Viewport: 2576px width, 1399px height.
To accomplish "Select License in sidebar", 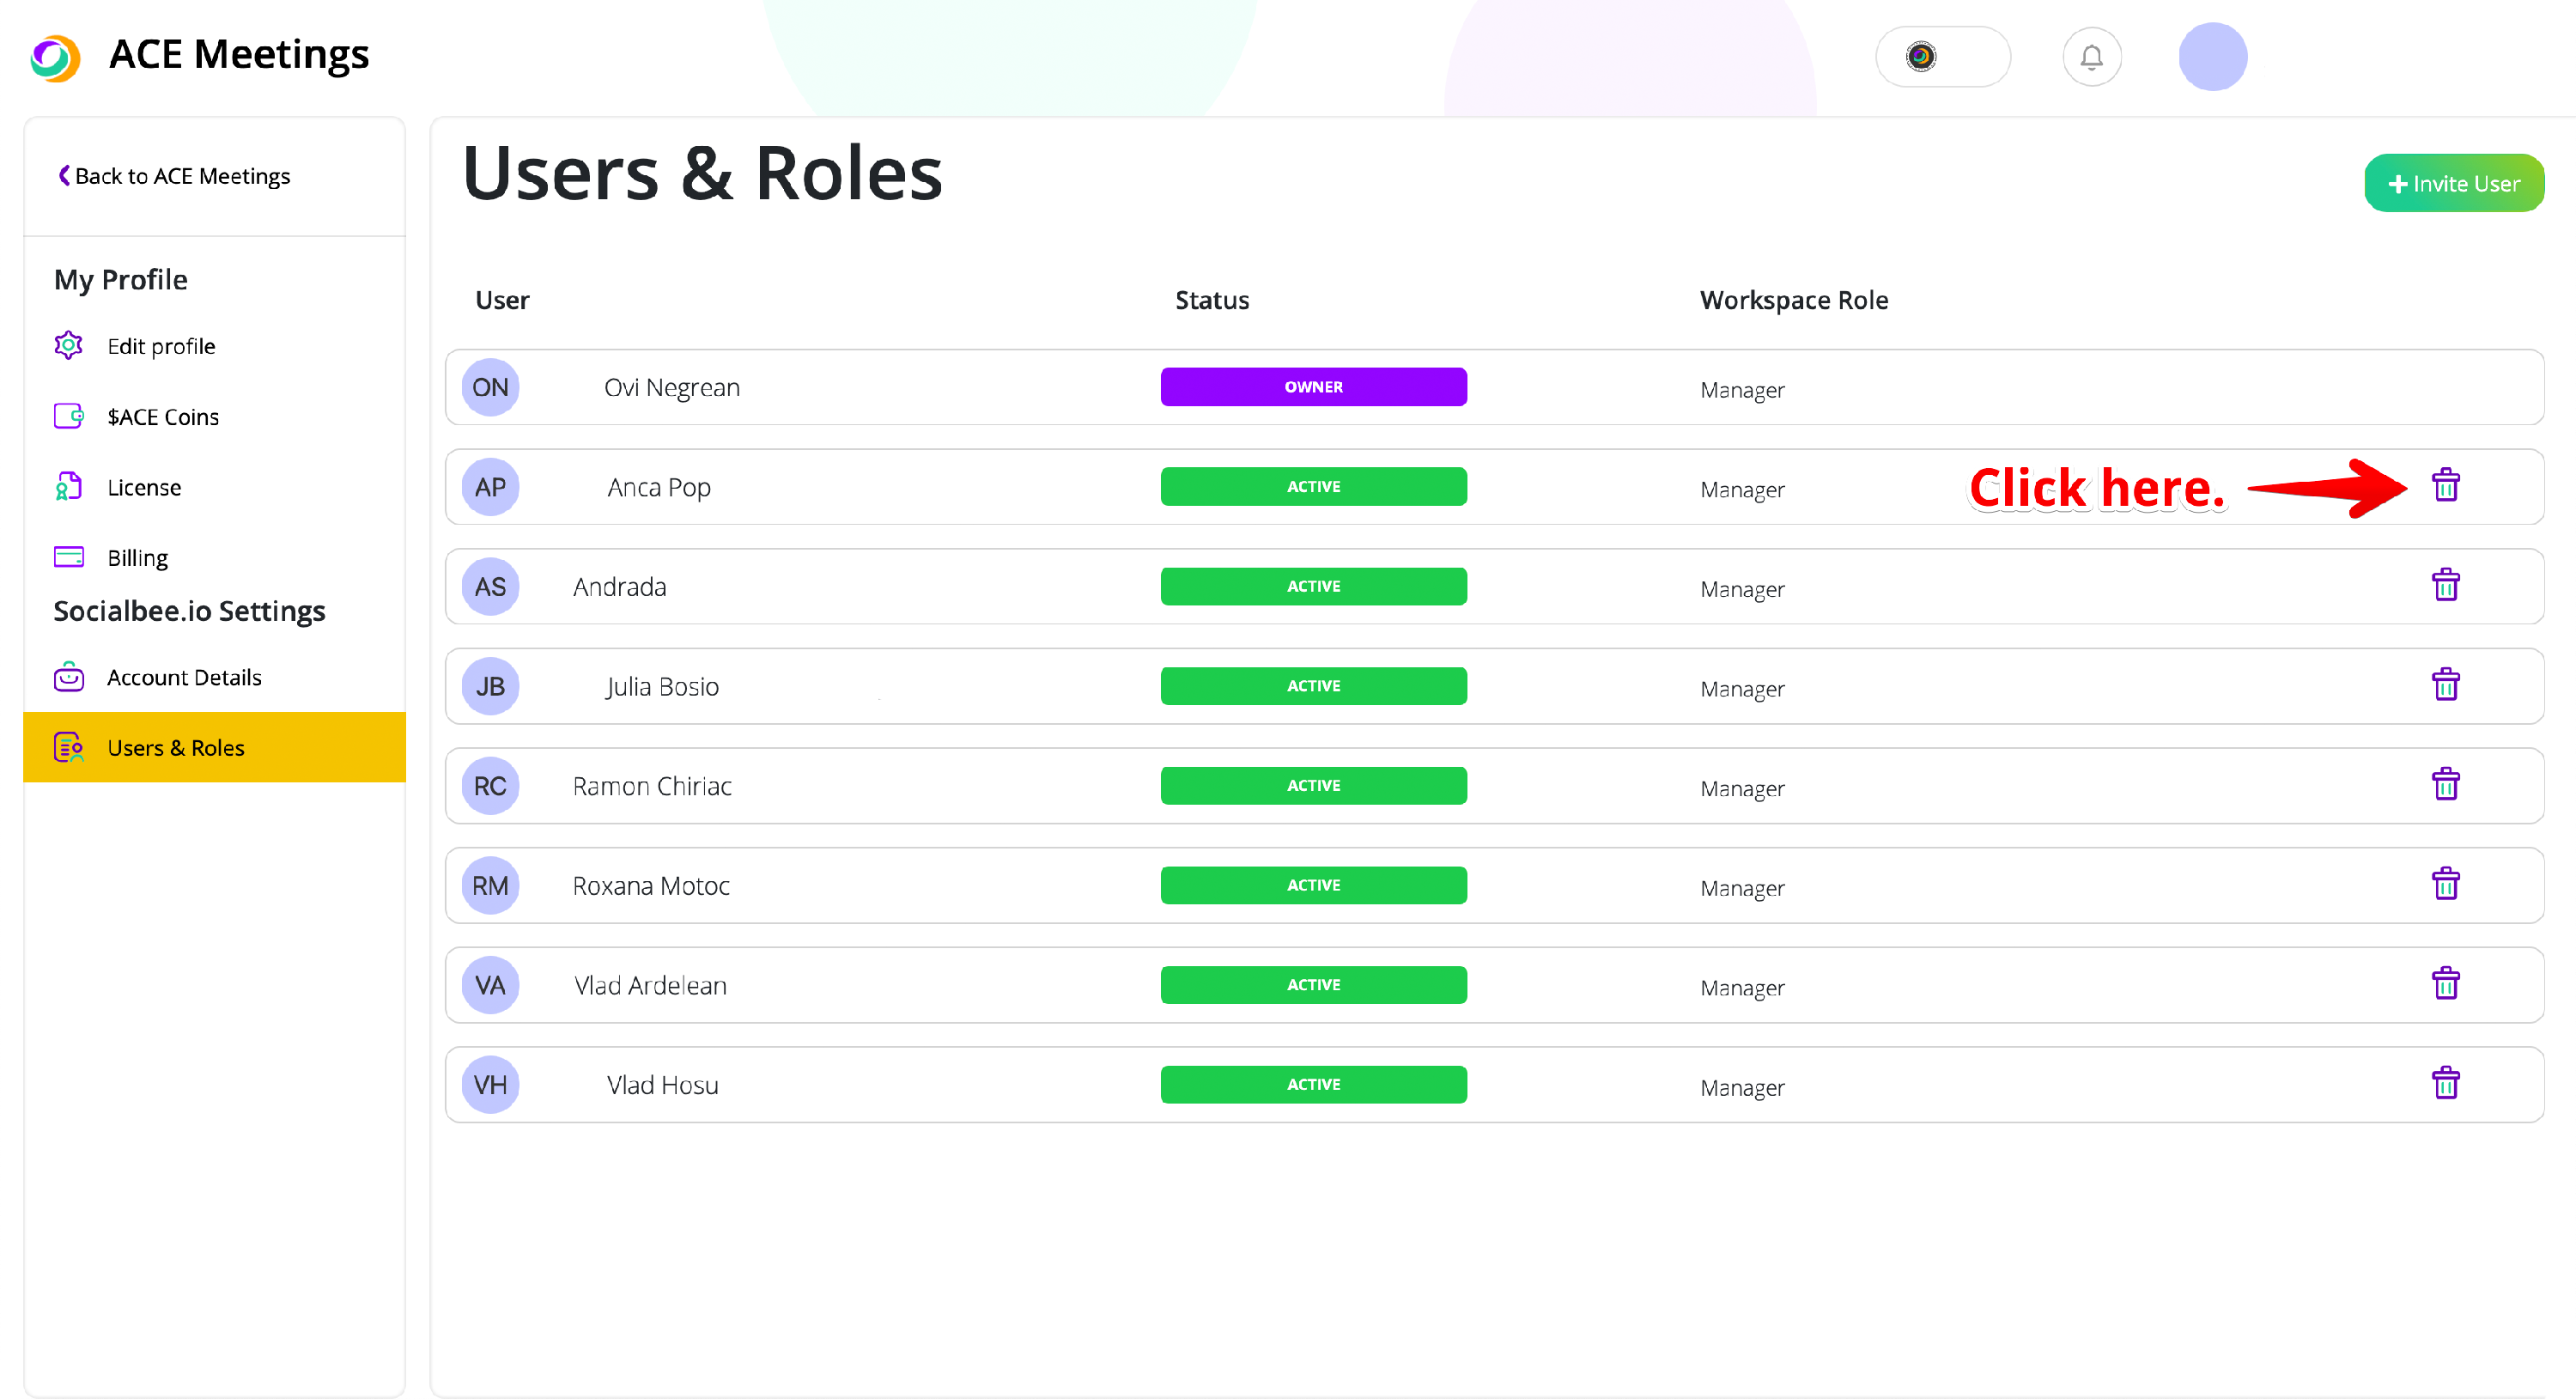I will [144, 487].
